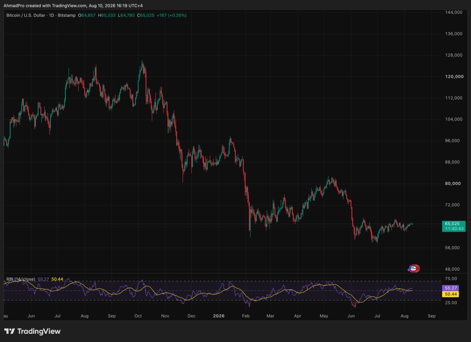Click the Mar label on the time axis

(270, 316)
